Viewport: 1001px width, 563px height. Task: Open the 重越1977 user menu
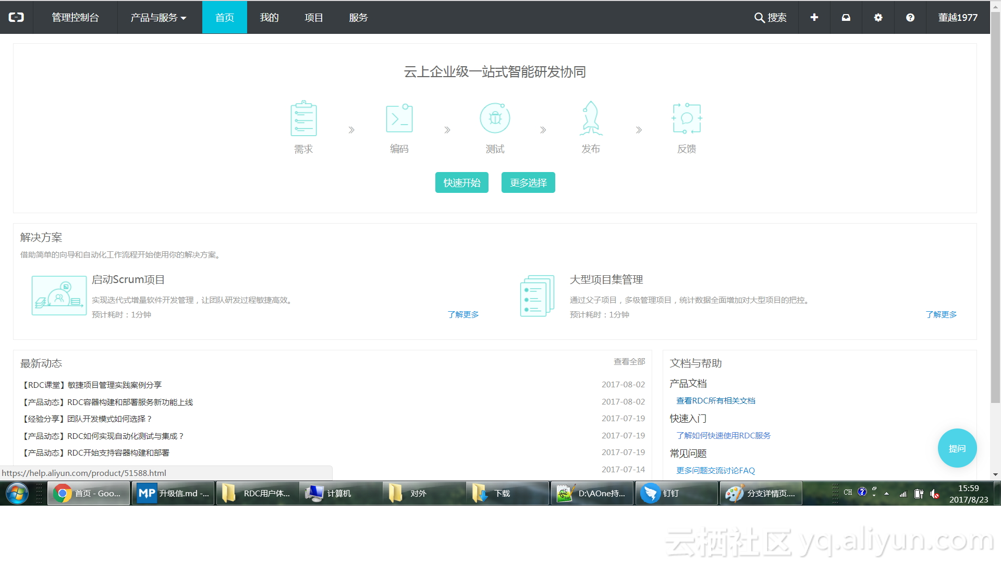click(x=958, y=17)
